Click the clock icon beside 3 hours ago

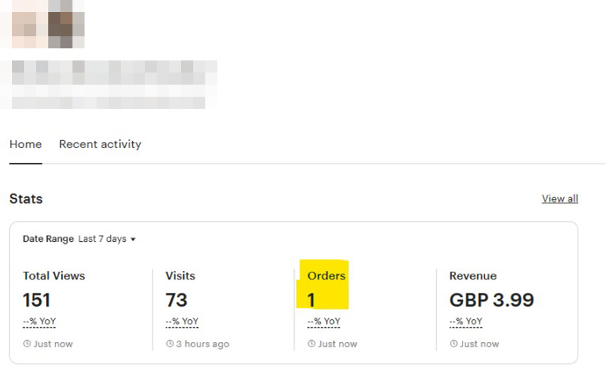coord(170,344)
